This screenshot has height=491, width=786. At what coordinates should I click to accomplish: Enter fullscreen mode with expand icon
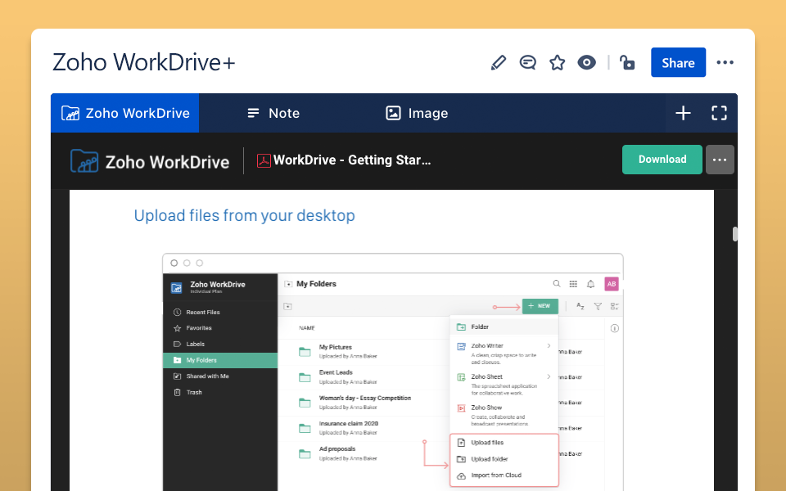click(719, 113)
